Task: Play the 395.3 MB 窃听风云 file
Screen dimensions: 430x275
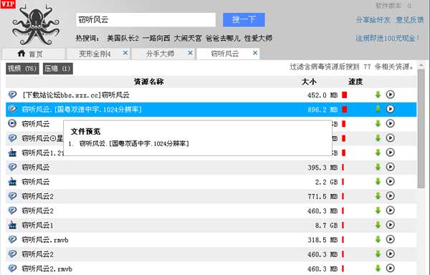Action: point(391,167)
